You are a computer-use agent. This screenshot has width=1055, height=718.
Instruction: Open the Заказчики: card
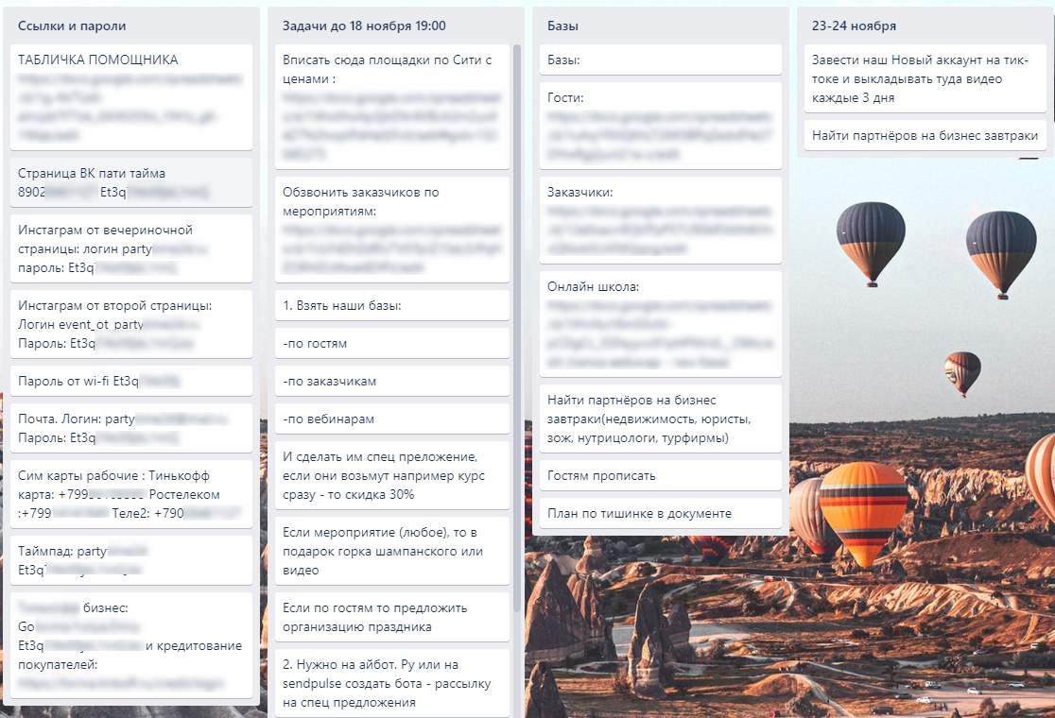(660, 220)
